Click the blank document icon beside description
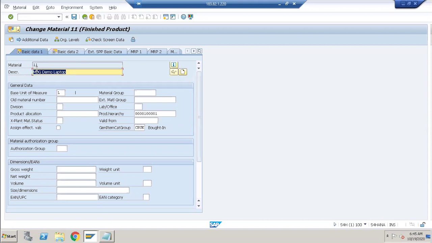This screenshot has height=243, width=432. tap(183, 72)
